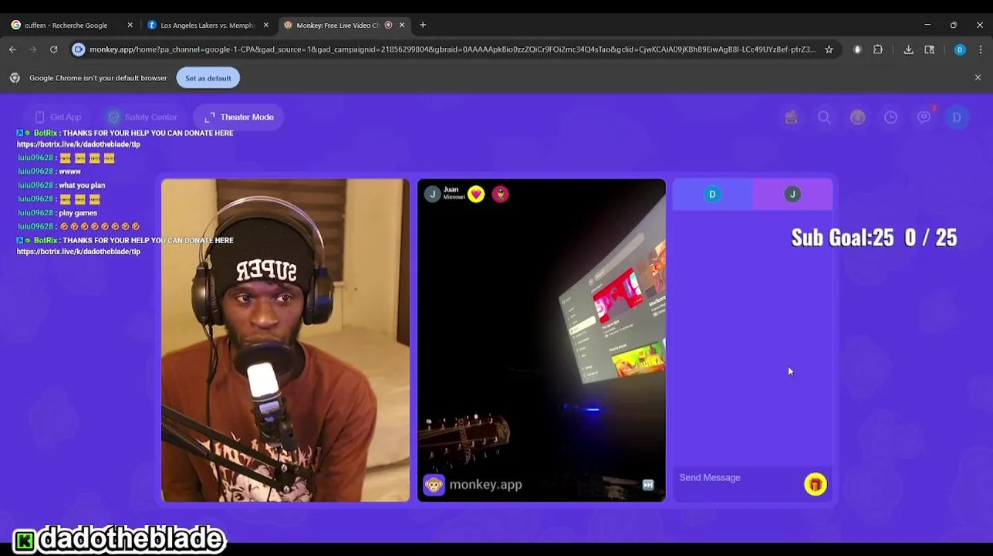Viewport: 993px width, 556px height.
Task: Click the local webcam video feed
Action: pos(285,341)
